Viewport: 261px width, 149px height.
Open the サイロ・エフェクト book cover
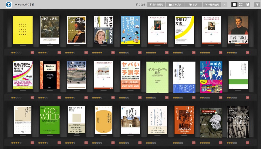(x=103, y=30)
